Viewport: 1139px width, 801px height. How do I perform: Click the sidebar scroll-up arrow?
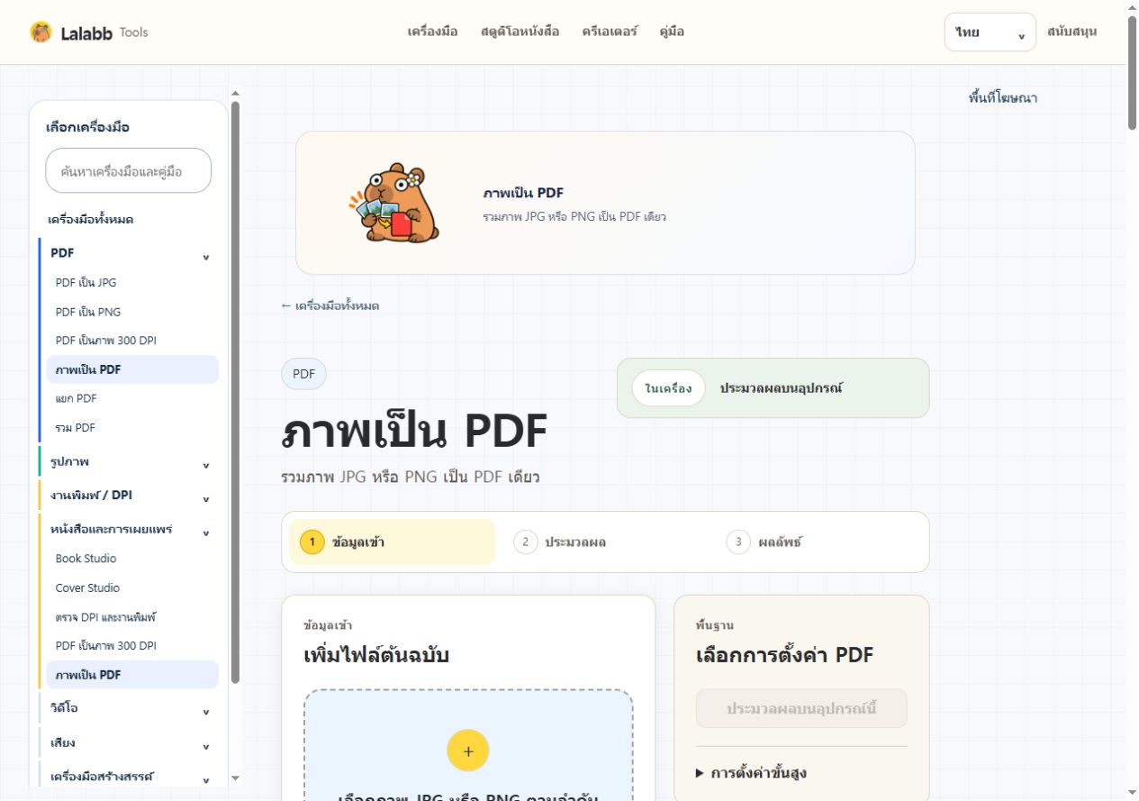click(x=235, y=92)
